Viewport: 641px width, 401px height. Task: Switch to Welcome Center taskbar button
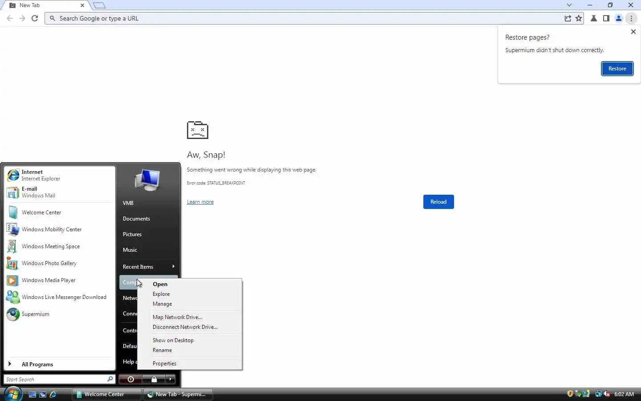point(107,394)
